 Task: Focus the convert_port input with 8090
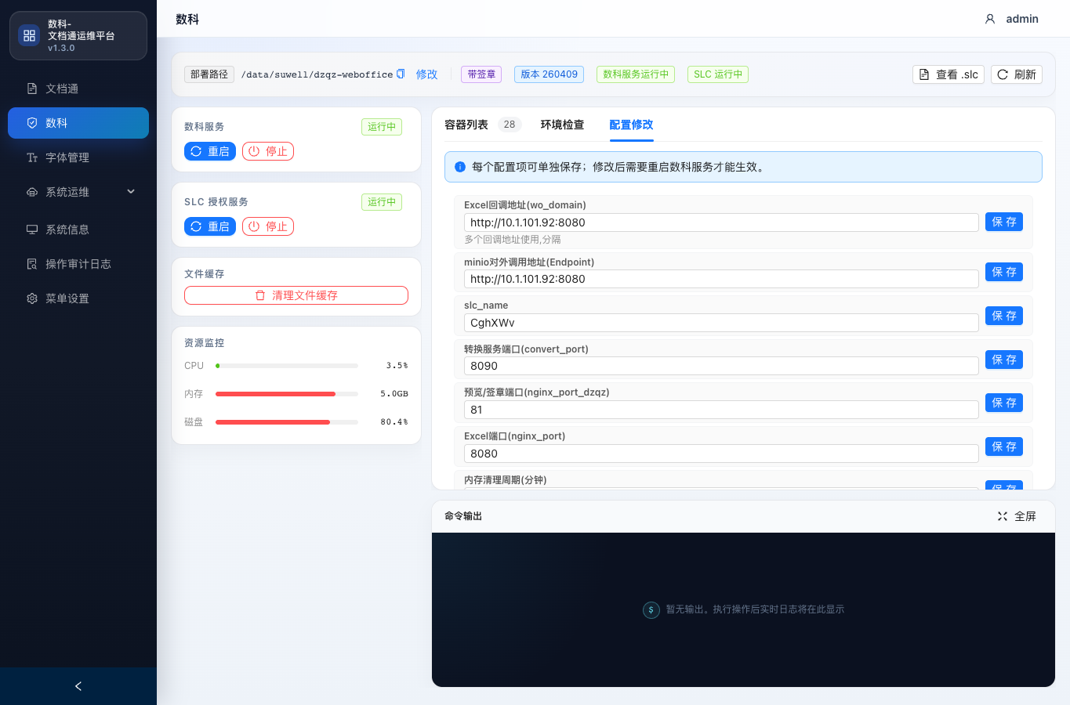[x=721, y=366]
